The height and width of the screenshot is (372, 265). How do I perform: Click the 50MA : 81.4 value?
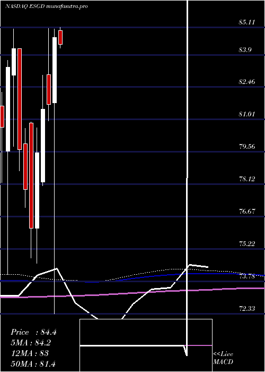point(33,363)
